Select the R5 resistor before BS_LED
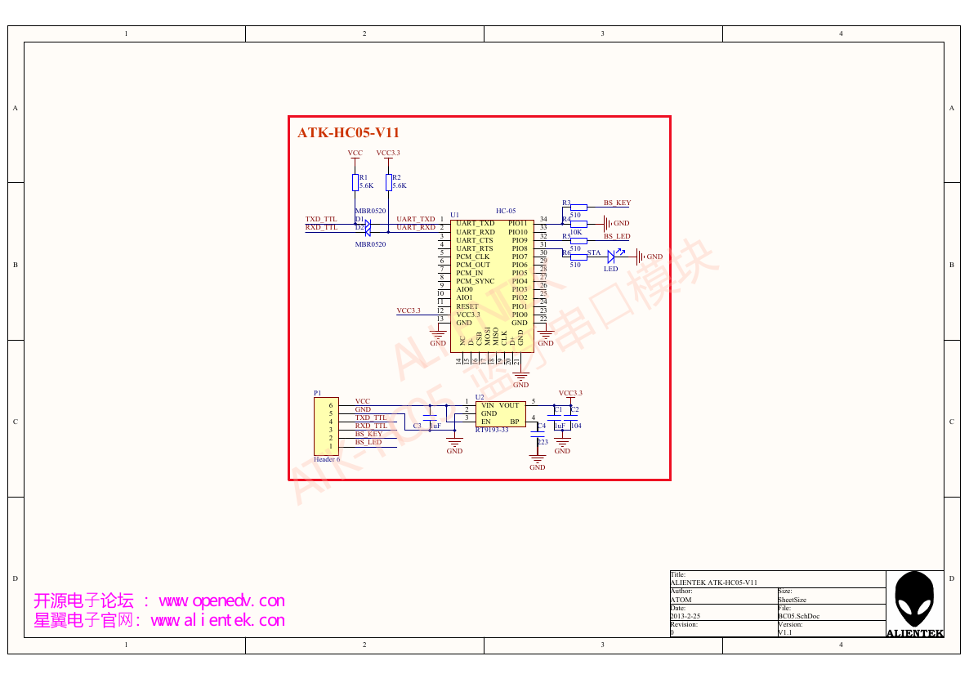Image resolution: width=969 pixels, height=683 pixels. tap(578, 241)
